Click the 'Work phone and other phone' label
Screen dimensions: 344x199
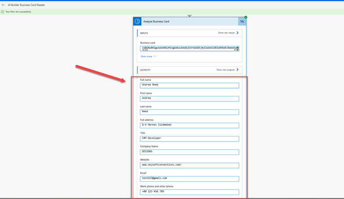tap(157, 186)
